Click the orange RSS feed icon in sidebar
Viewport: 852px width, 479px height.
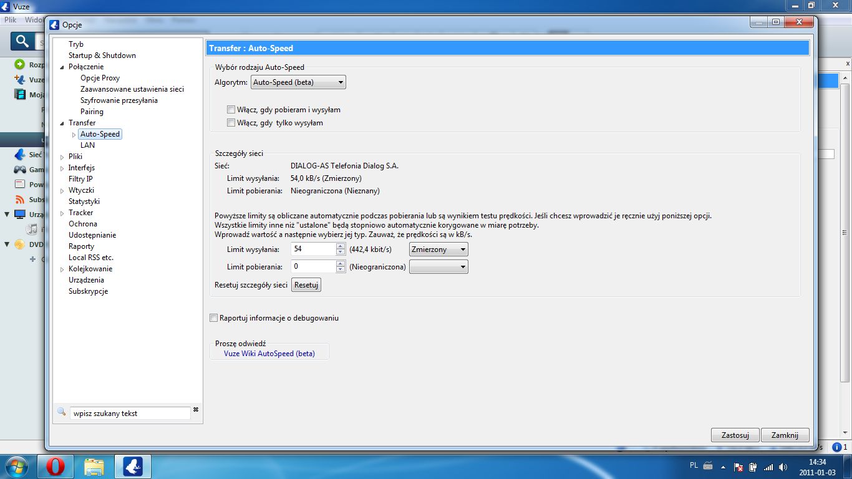point(19,200)
